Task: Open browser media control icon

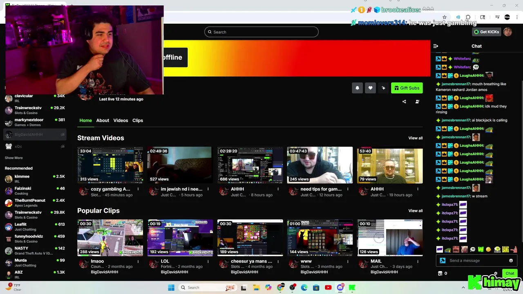Action: coord(497,17)
